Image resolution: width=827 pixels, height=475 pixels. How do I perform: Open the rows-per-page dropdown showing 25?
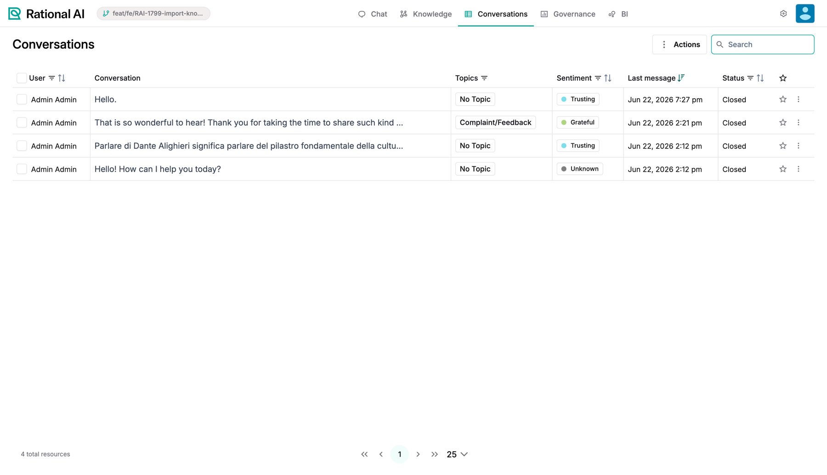458,454
